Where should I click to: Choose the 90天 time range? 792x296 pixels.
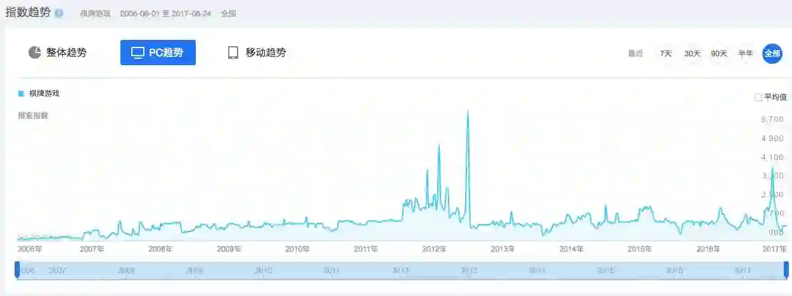tap(719, 54)
